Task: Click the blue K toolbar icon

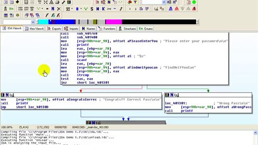Action: (103, 9)
